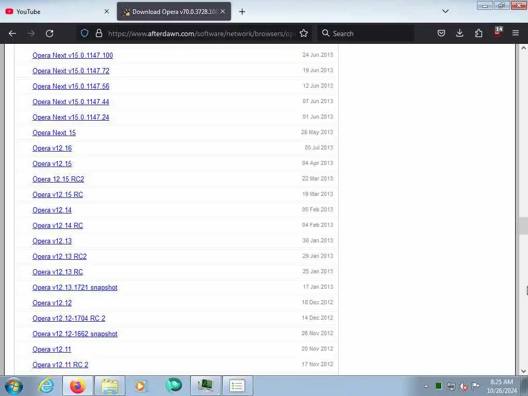Open Windows Explorer from taskbar
Screen dimensions: 528x396
(110, 386)
